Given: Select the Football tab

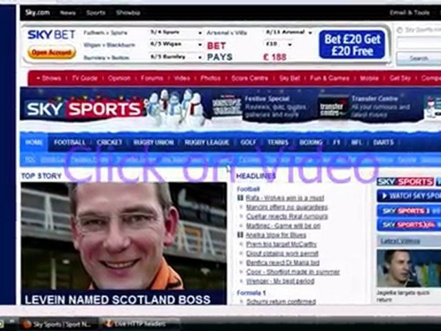Looking at the screenshot, I should click(x=69, y=143).
